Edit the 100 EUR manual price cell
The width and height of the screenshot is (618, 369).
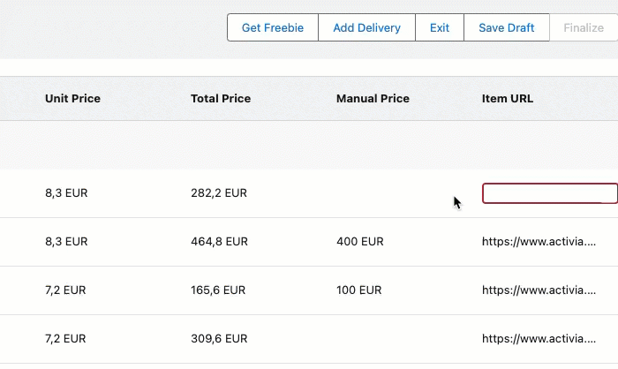[x=359, y=290]
